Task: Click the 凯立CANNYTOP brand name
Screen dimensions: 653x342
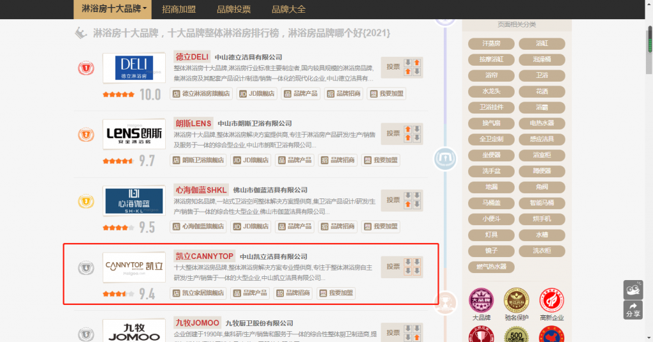Action: (x=205, y=256)
